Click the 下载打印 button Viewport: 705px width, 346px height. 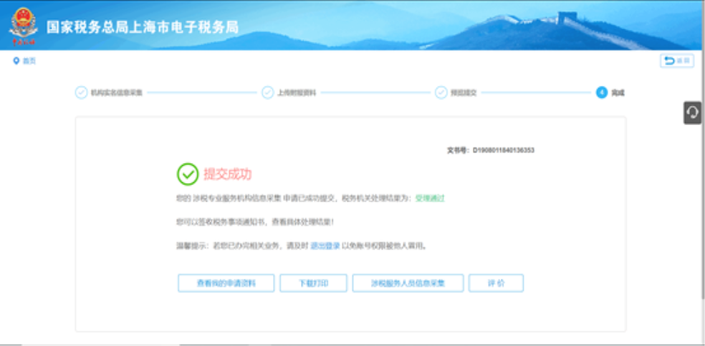tap(313, 283)
